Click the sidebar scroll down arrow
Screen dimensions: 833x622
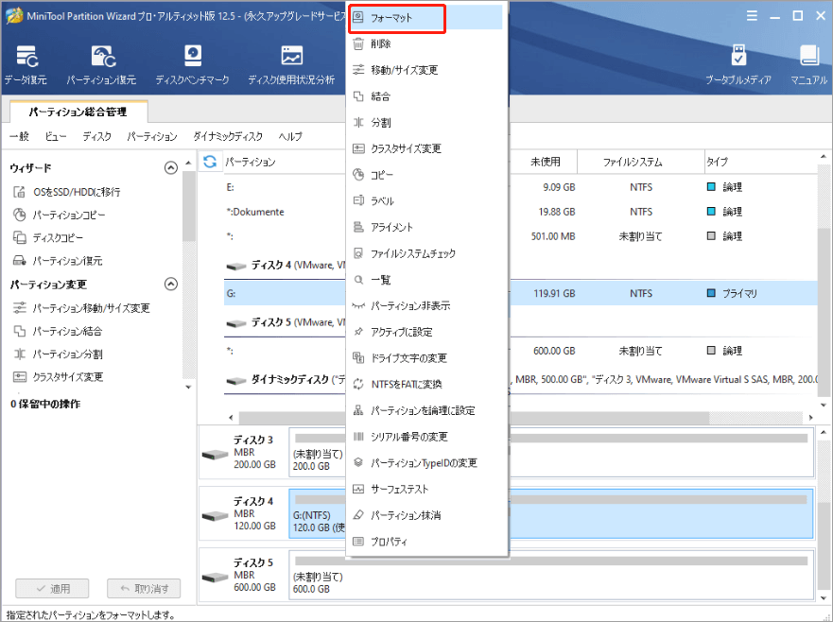coord(188,388)
